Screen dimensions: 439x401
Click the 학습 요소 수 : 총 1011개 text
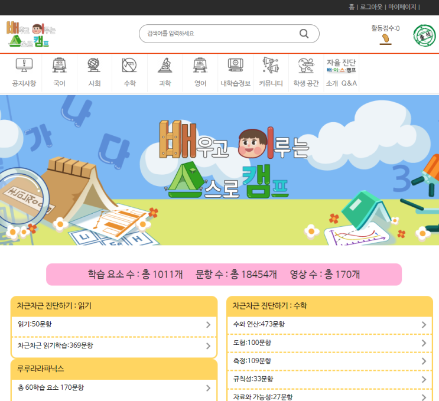pyautogui.click(x=135, y=274)
